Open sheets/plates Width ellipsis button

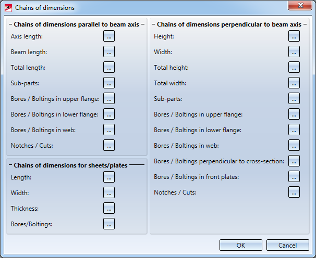(109, 192)
